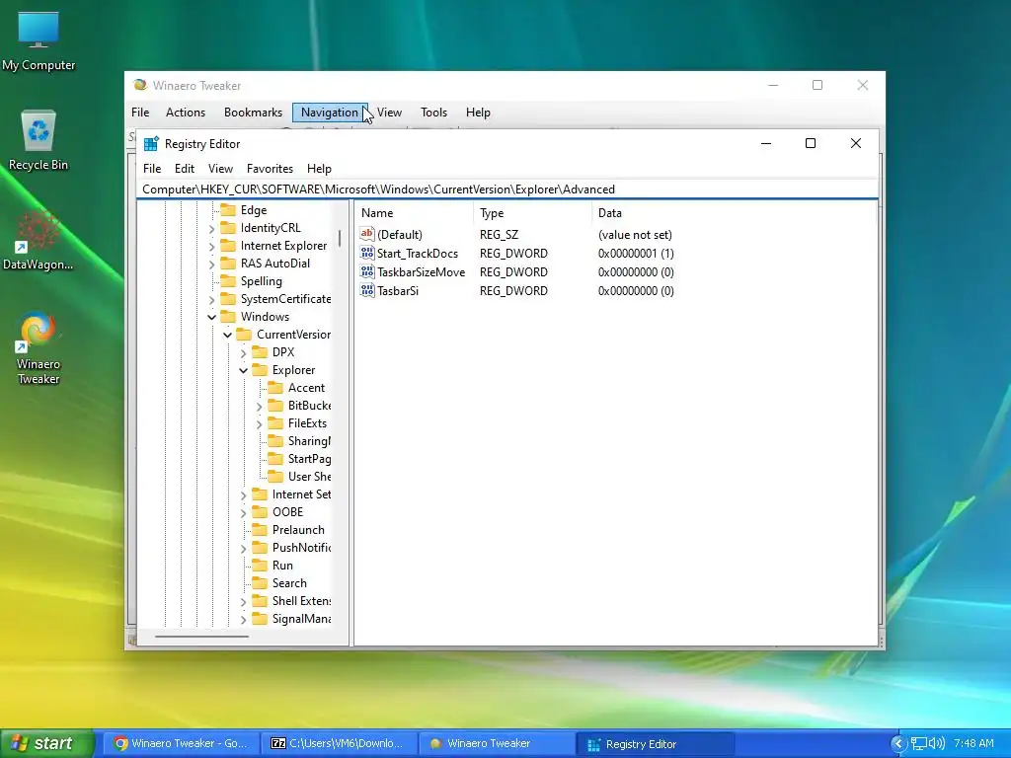Collapse the Explorer key
This screenshot has height=758, width=1011.
click(x=243, y=370)
